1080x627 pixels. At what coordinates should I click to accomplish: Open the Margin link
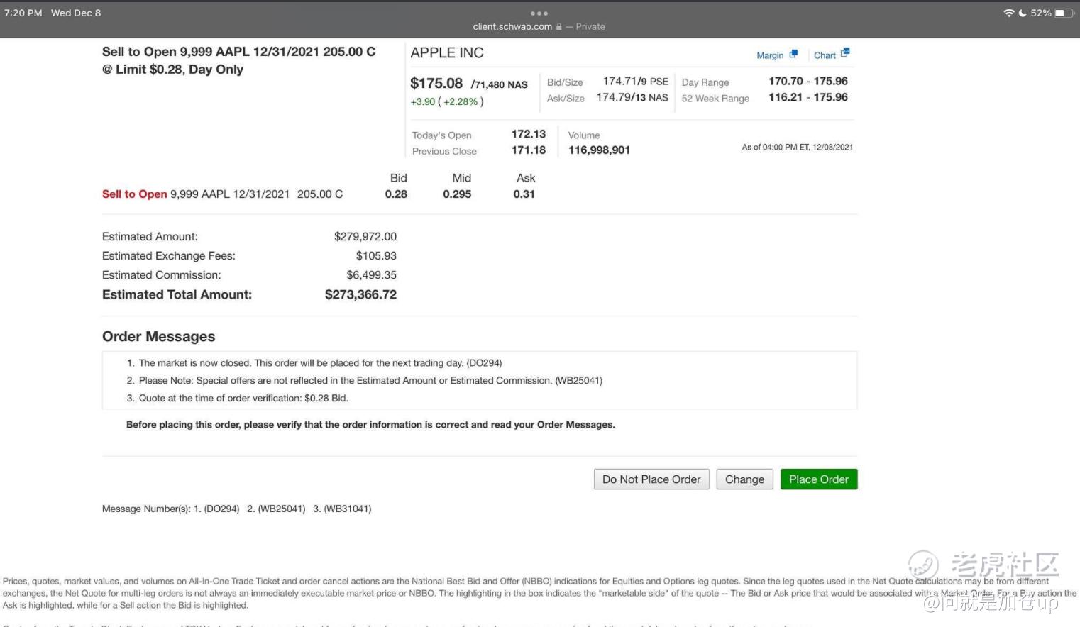coord(770,55)
